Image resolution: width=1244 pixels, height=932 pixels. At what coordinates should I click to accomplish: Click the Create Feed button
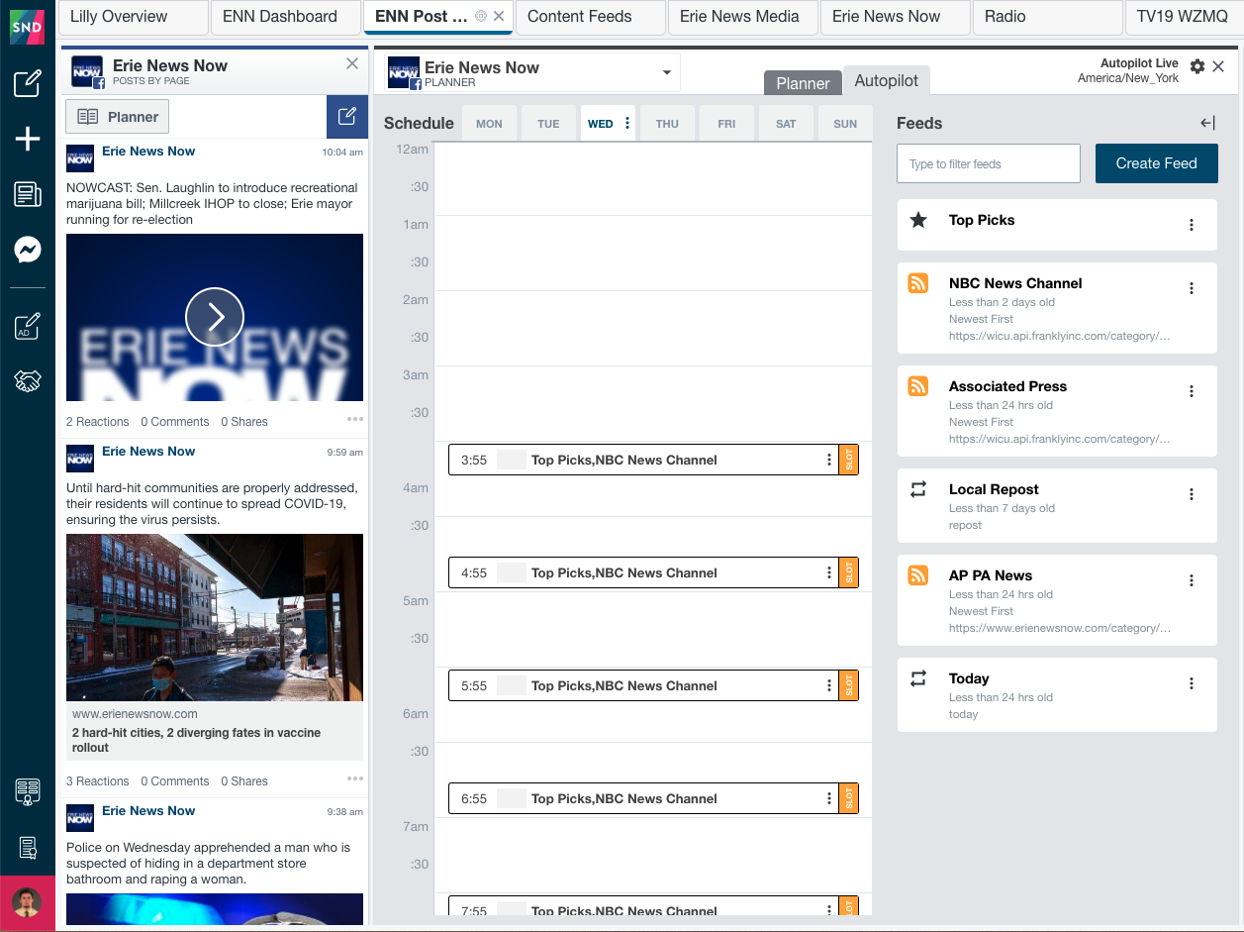[1156, 163]
